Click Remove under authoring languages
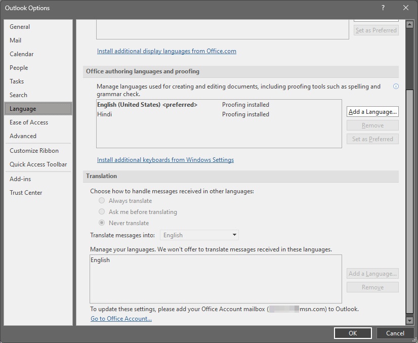The width and height of the screenshot is (418, 343). pyautogui.click(x=372, y=125)
